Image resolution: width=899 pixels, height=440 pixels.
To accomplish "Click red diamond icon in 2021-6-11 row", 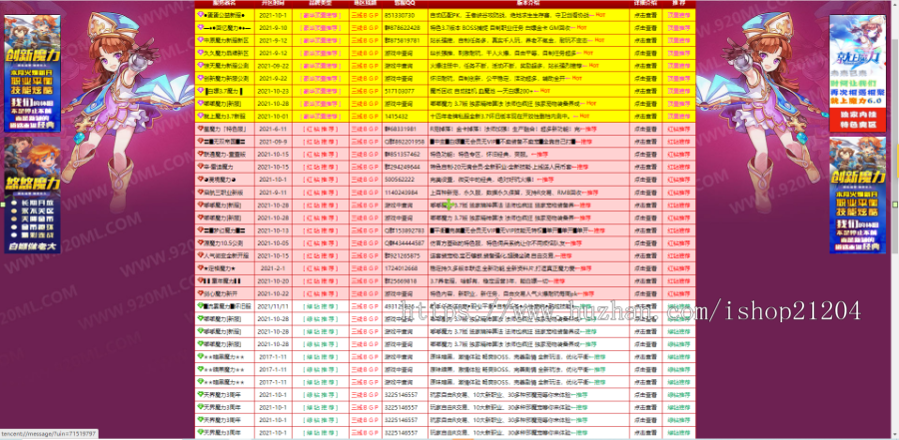I will click(200, 129).
